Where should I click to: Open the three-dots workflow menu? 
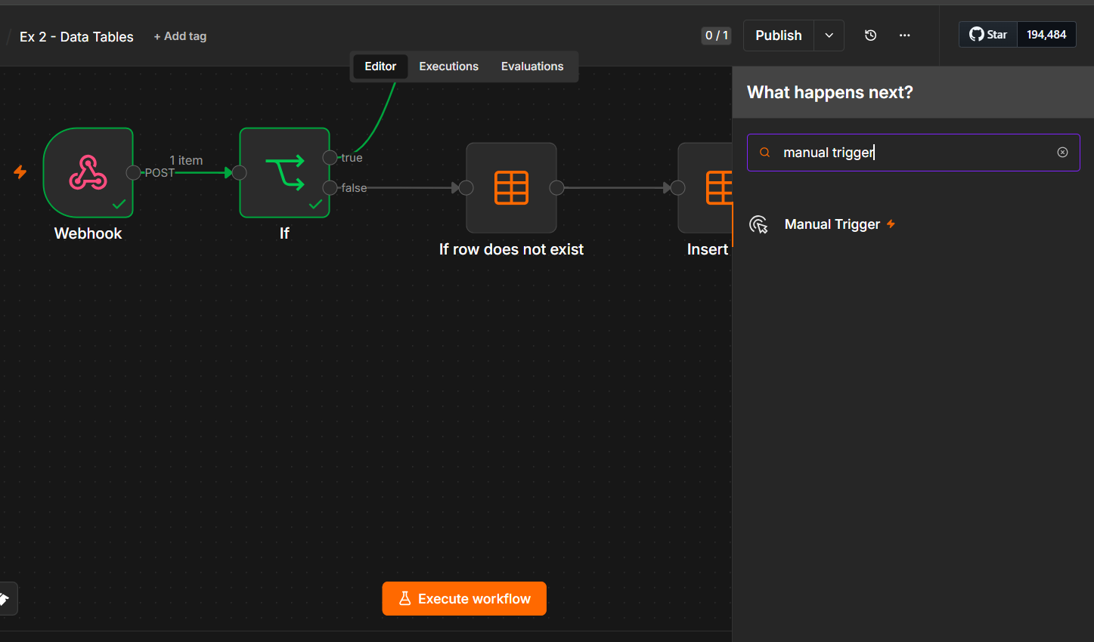tap(904, 35)
